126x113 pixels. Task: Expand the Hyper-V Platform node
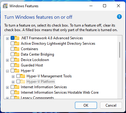13,82
